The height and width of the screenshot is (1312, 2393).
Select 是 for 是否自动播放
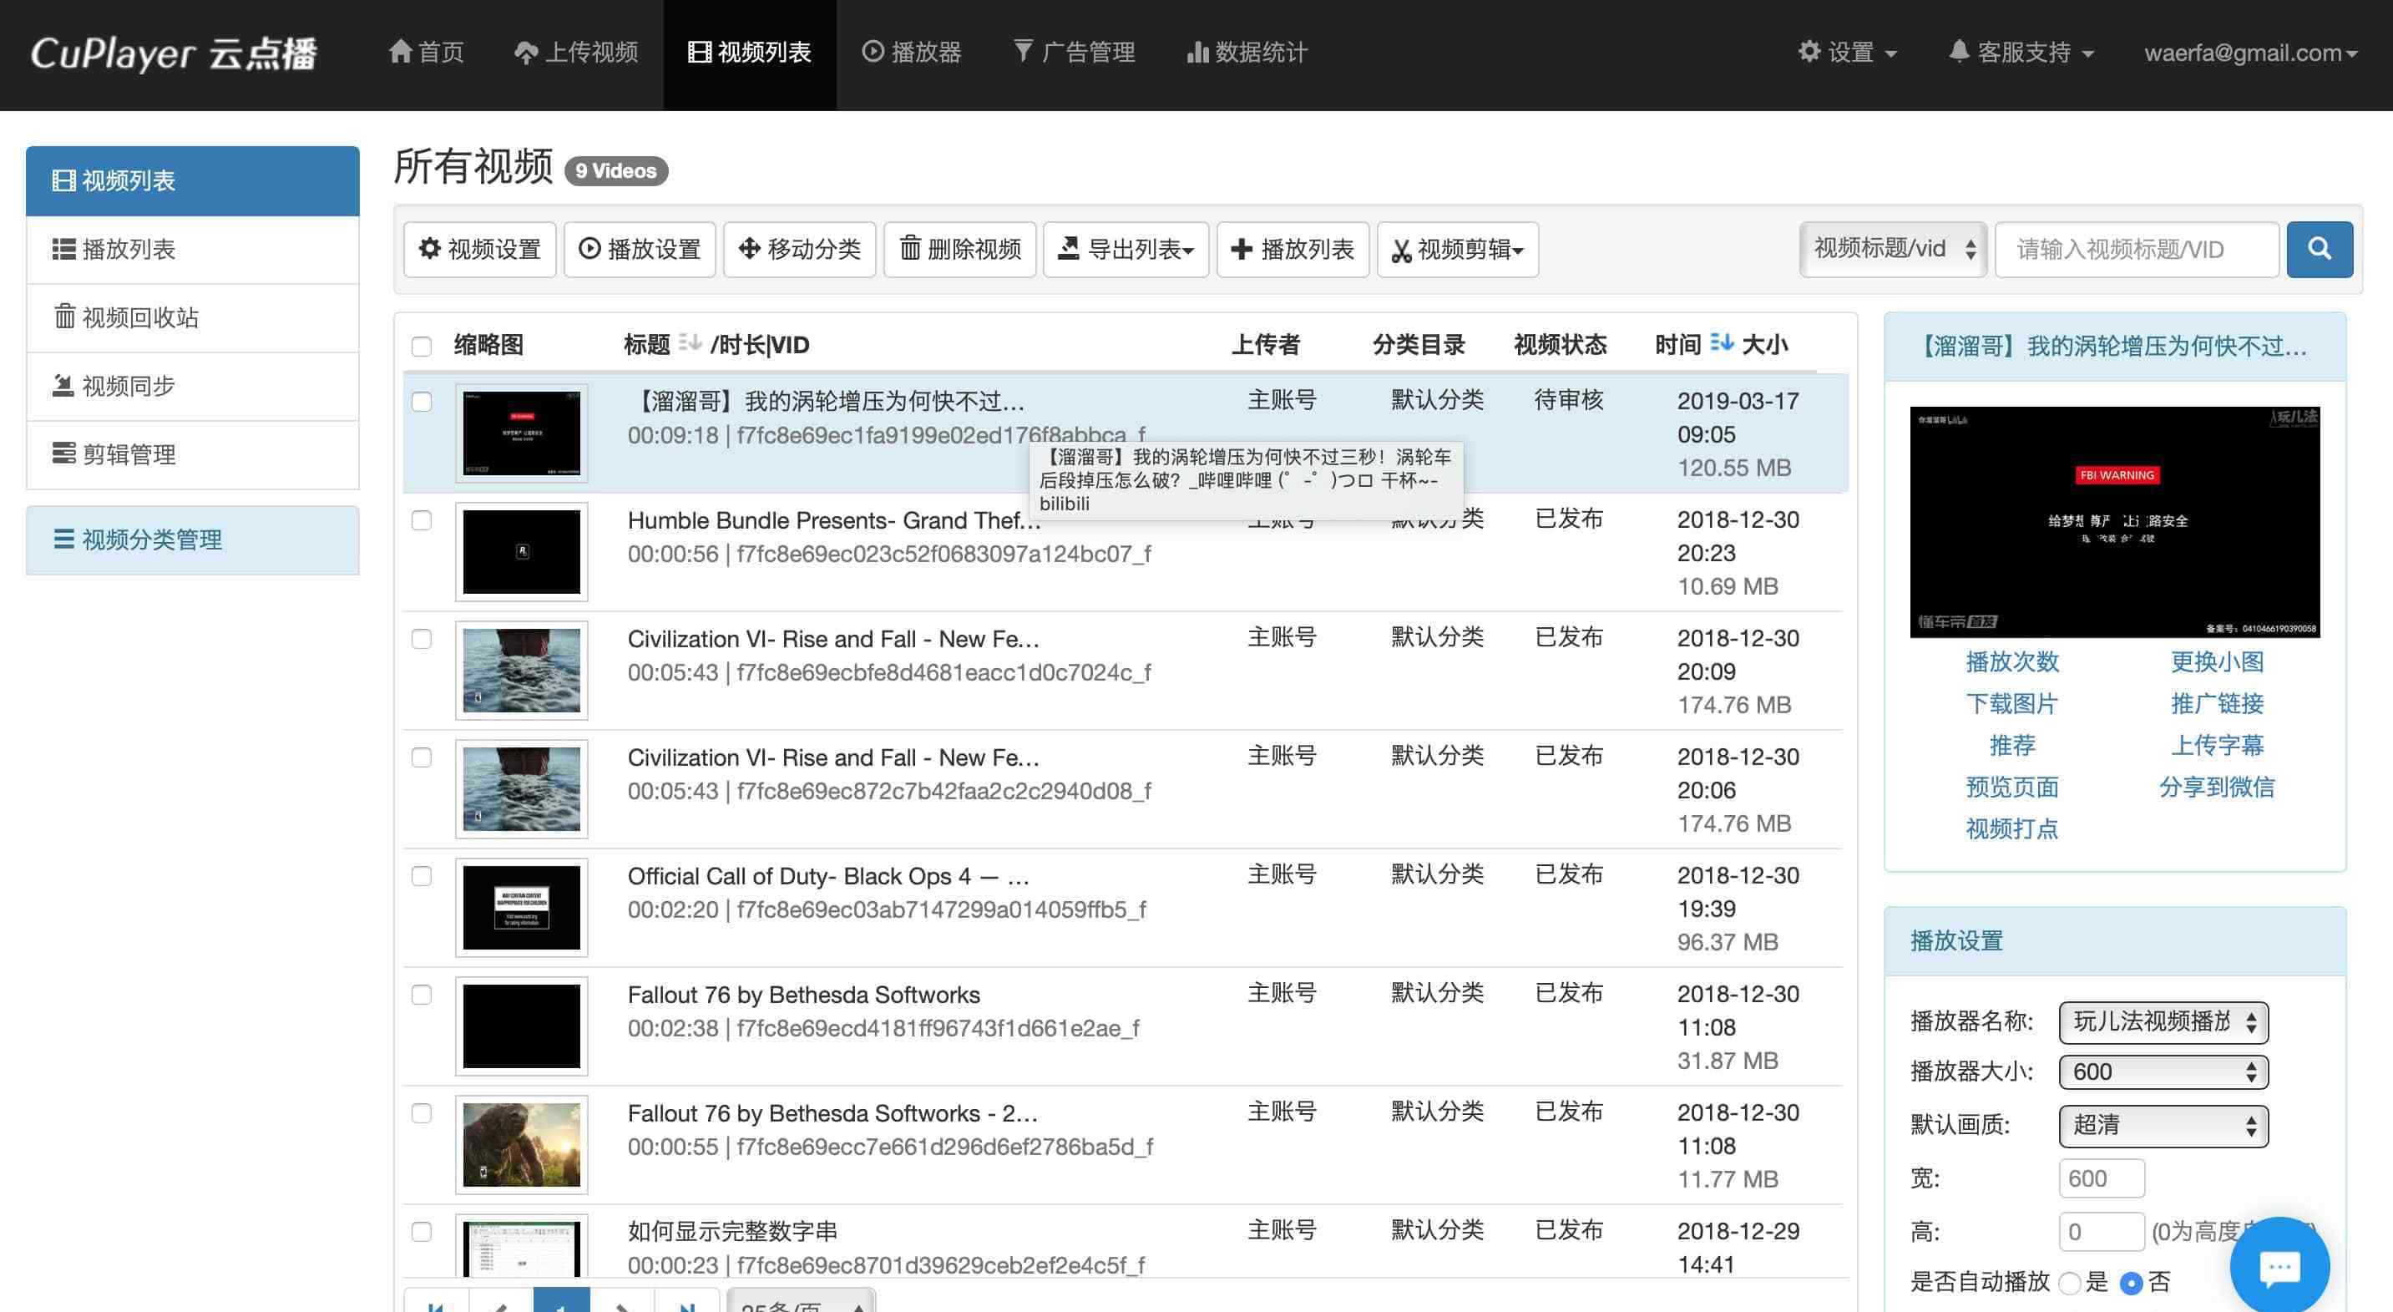point(2070,1284)
